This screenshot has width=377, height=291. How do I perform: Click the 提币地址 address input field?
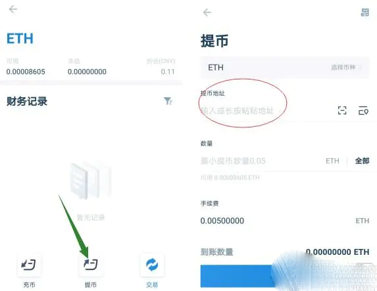click(x=267, y=111)
